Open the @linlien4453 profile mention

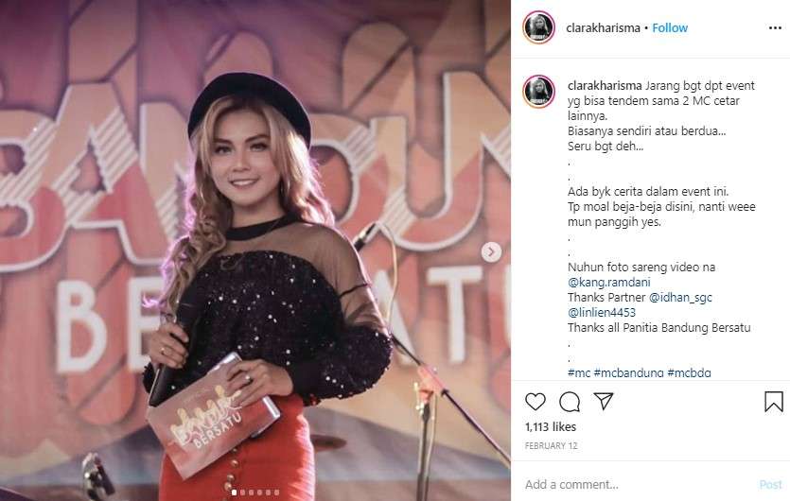601,313
